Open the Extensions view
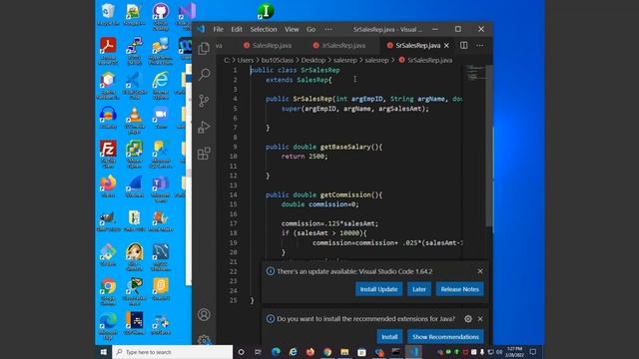The height and width of the screenshot is (359, 639). click(204, 154)
